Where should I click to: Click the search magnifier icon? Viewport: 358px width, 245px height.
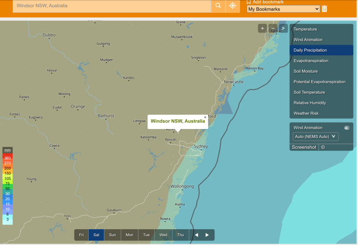click(x=218, y=6)
